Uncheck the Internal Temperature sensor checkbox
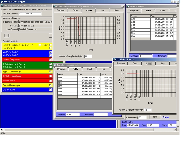The height and width of the screenshot is (142, 189). (x=51, y=60)
